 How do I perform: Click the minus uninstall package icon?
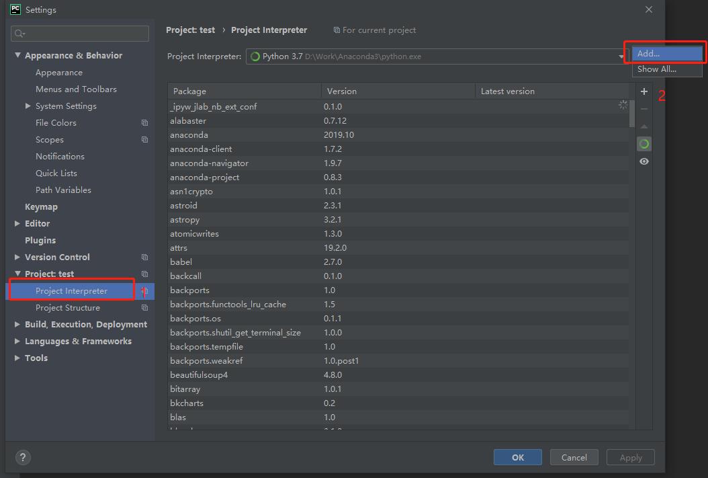(644, 109)
